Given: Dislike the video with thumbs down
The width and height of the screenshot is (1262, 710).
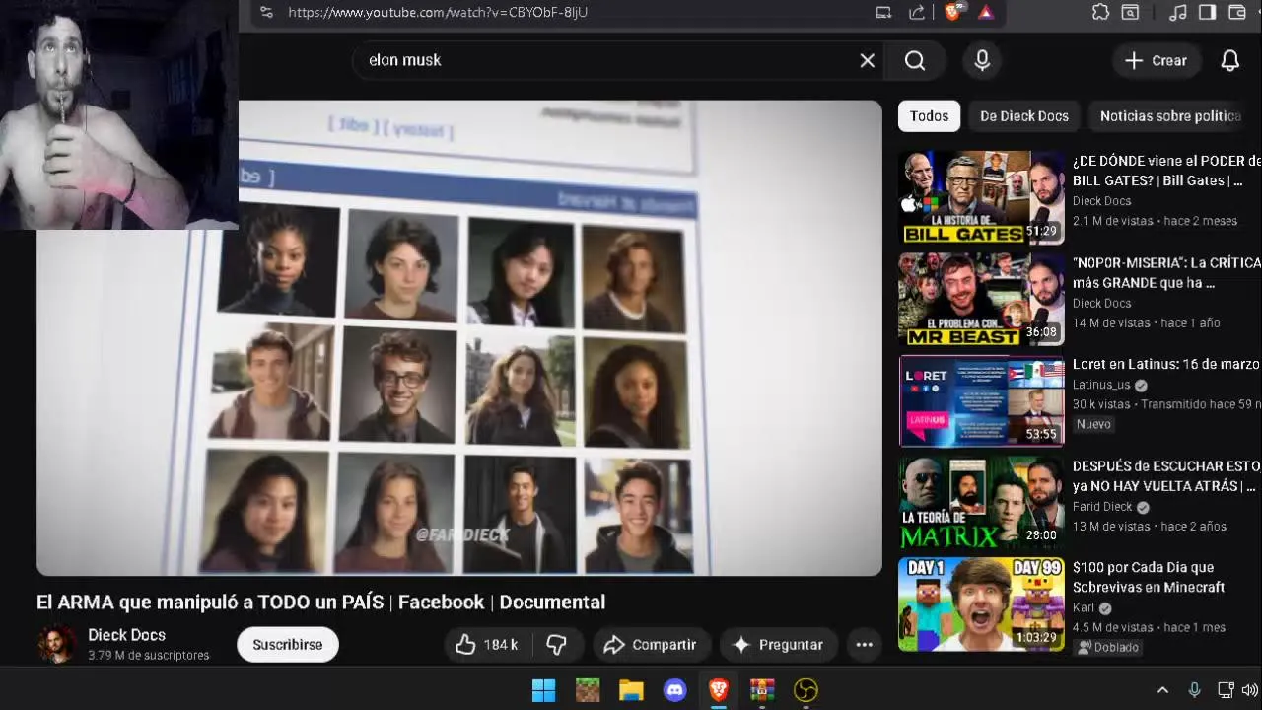Looking at the screenshot, I should point(557,645).
